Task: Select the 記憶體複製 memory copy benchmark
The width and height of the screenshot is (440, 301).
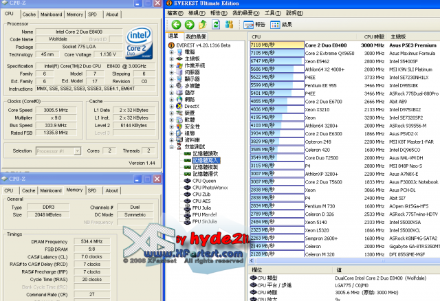Action: (x=205, y=167)
